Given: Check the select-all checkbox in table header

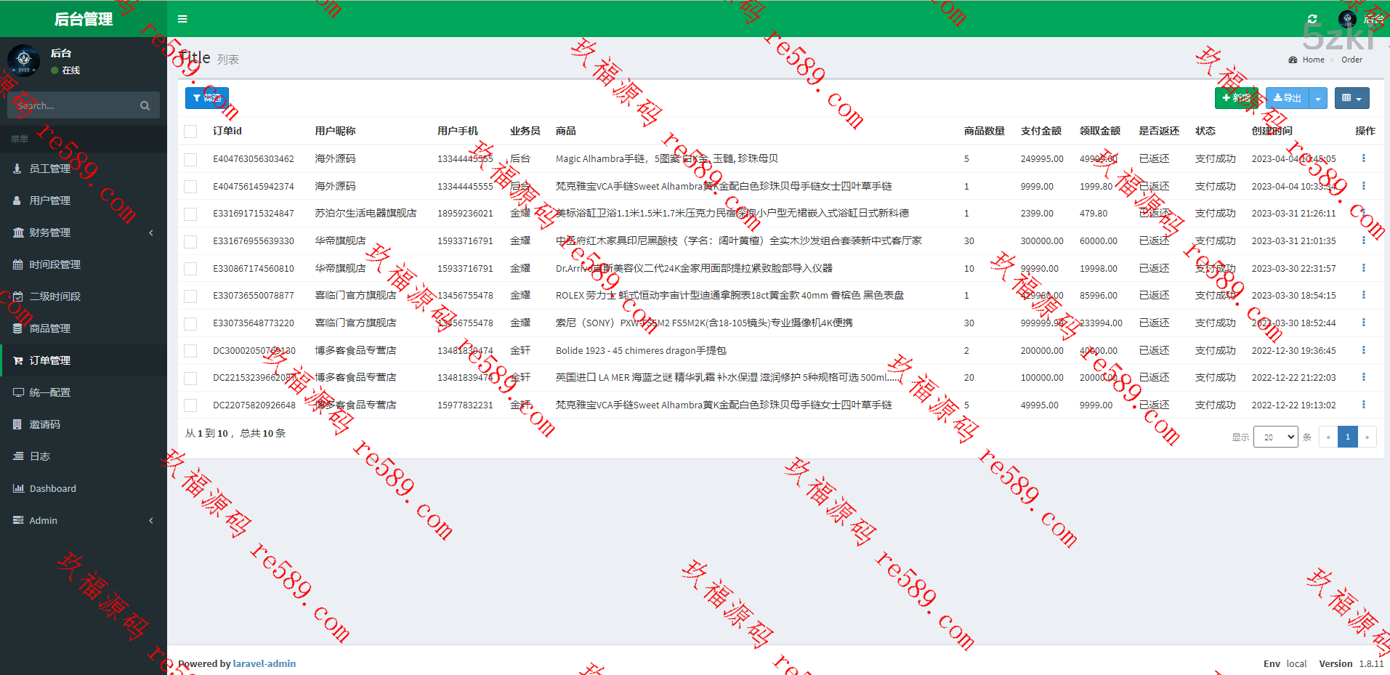Looking at the screenshot, I should pyautogui.click(x=190, y=132).
